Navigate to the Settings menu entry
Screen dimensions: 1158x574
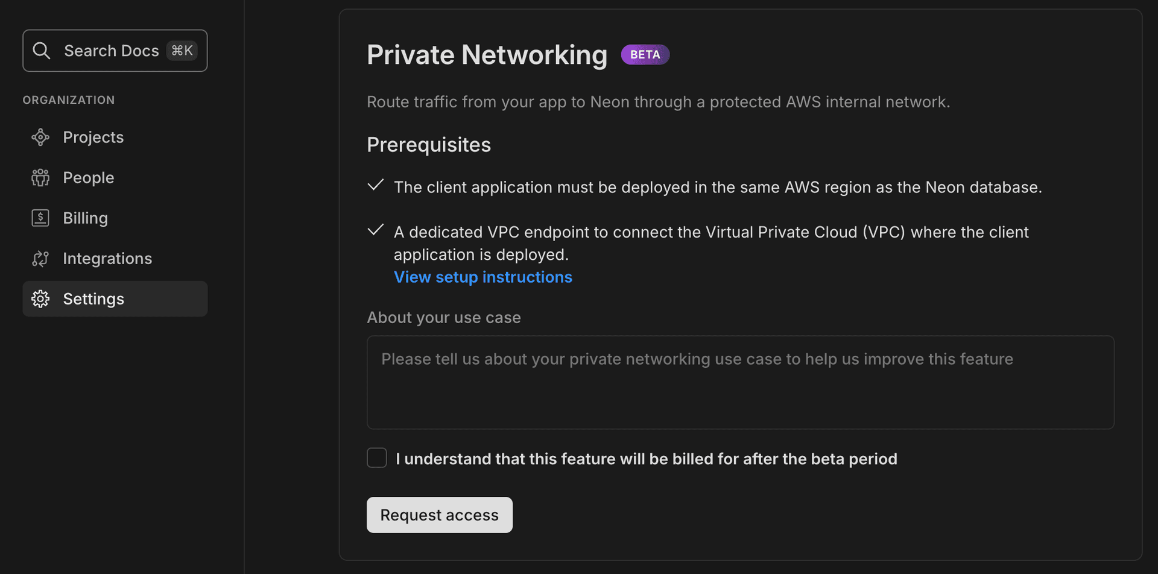tap(93, 298)
